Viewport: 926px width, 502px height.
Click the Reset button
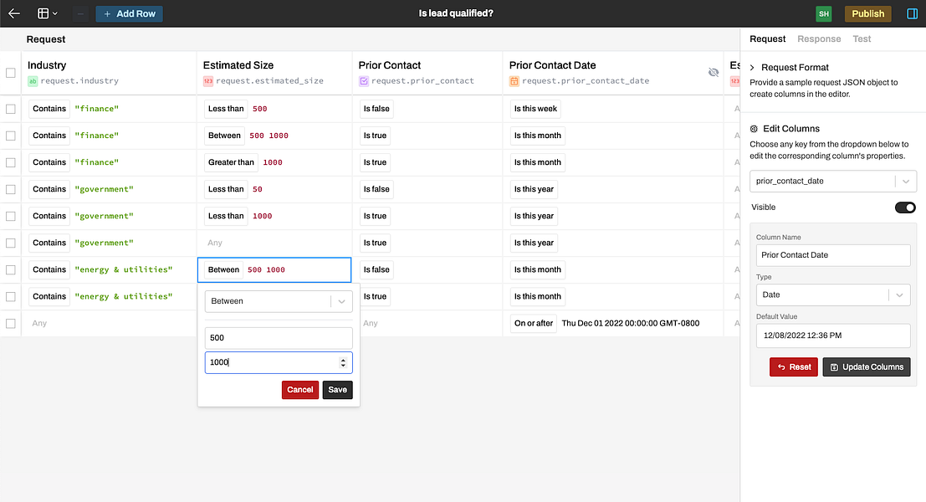(794, 366)
